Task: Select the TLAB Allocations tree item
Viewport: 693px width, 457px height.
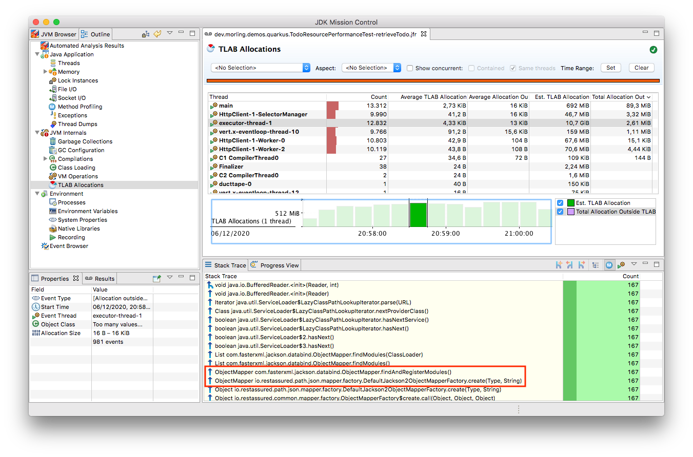Action: click(x=81, y=185)
